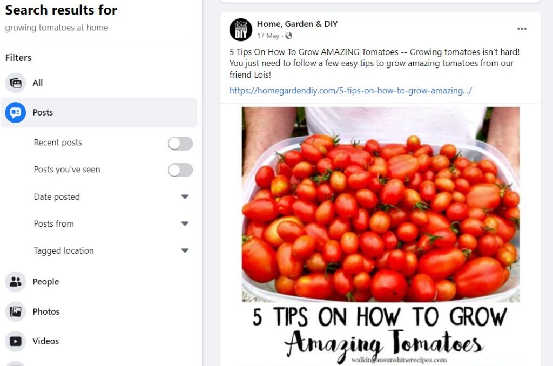Open the post's three-dot options menu
Viewport: 553px width, 366px height.
(x=522, y=29)
